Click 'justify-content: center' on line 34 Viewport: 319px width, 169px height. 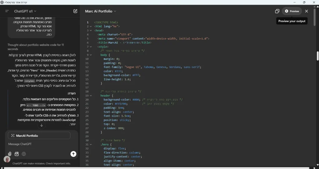[x=123, y=157]
